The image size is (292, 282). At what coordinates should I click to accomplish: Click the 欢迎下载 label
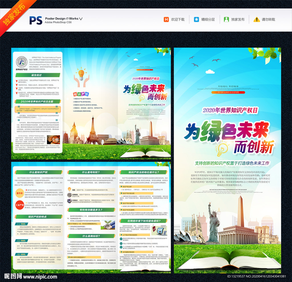178,19
